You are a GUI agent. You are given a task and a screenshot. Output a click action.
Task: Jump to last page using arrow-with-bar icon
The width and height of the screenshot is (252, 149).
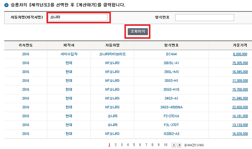click(x=179, y=145)
